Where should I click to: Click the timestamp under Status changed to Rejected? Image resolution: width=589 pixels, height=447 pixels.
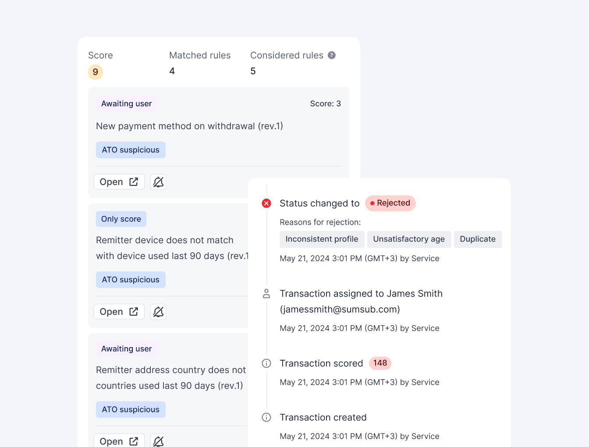click(x=359, y=259)
